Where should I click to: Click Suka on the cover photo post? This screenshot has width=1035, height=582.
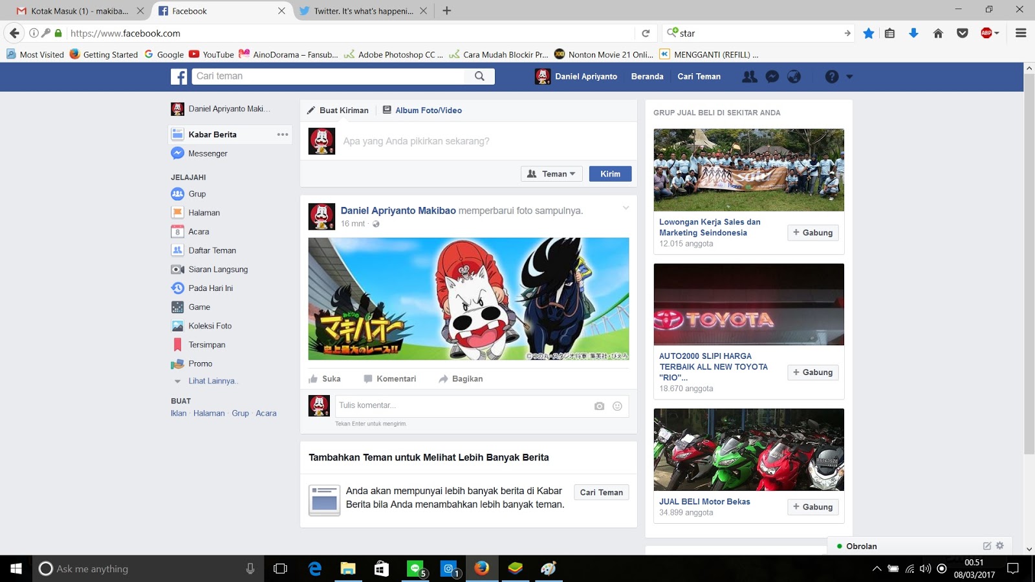(x=325, y=379)
